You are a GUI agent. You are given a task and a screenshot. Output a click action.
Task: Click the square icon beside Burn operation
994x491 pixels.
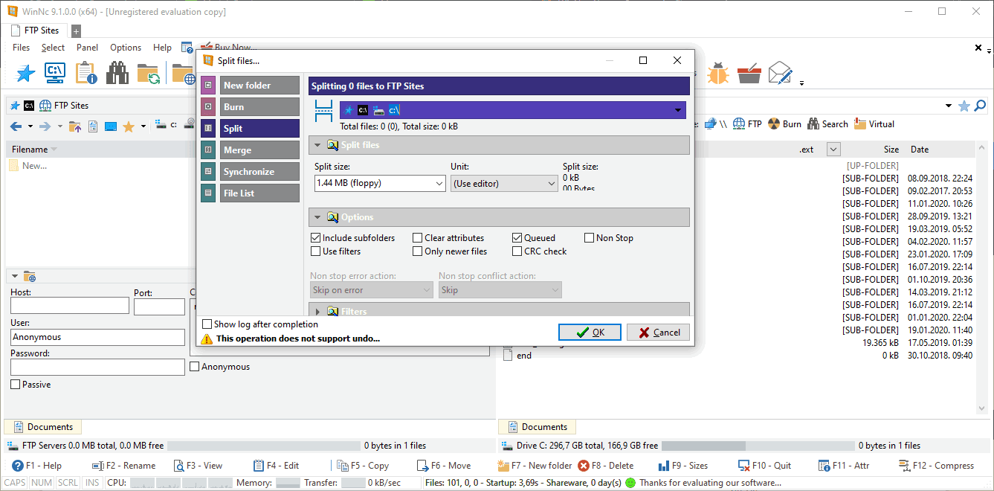(x=208, y=107)
